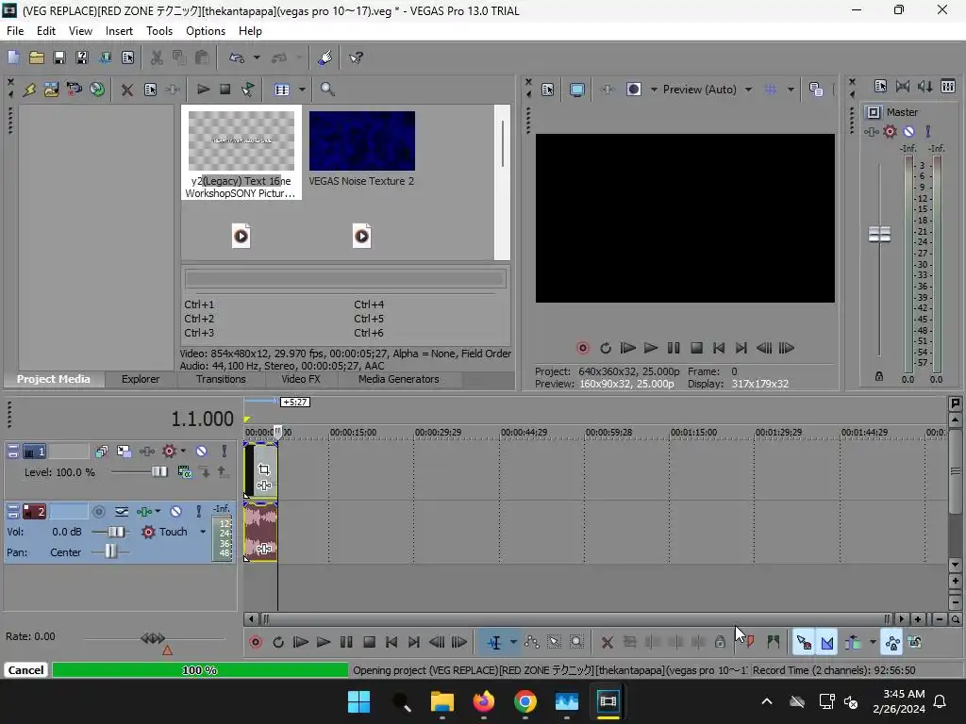This screenshot has height=724, width=966.
Task: Adjust track 2 Pan slider
Action: point(110,552)
